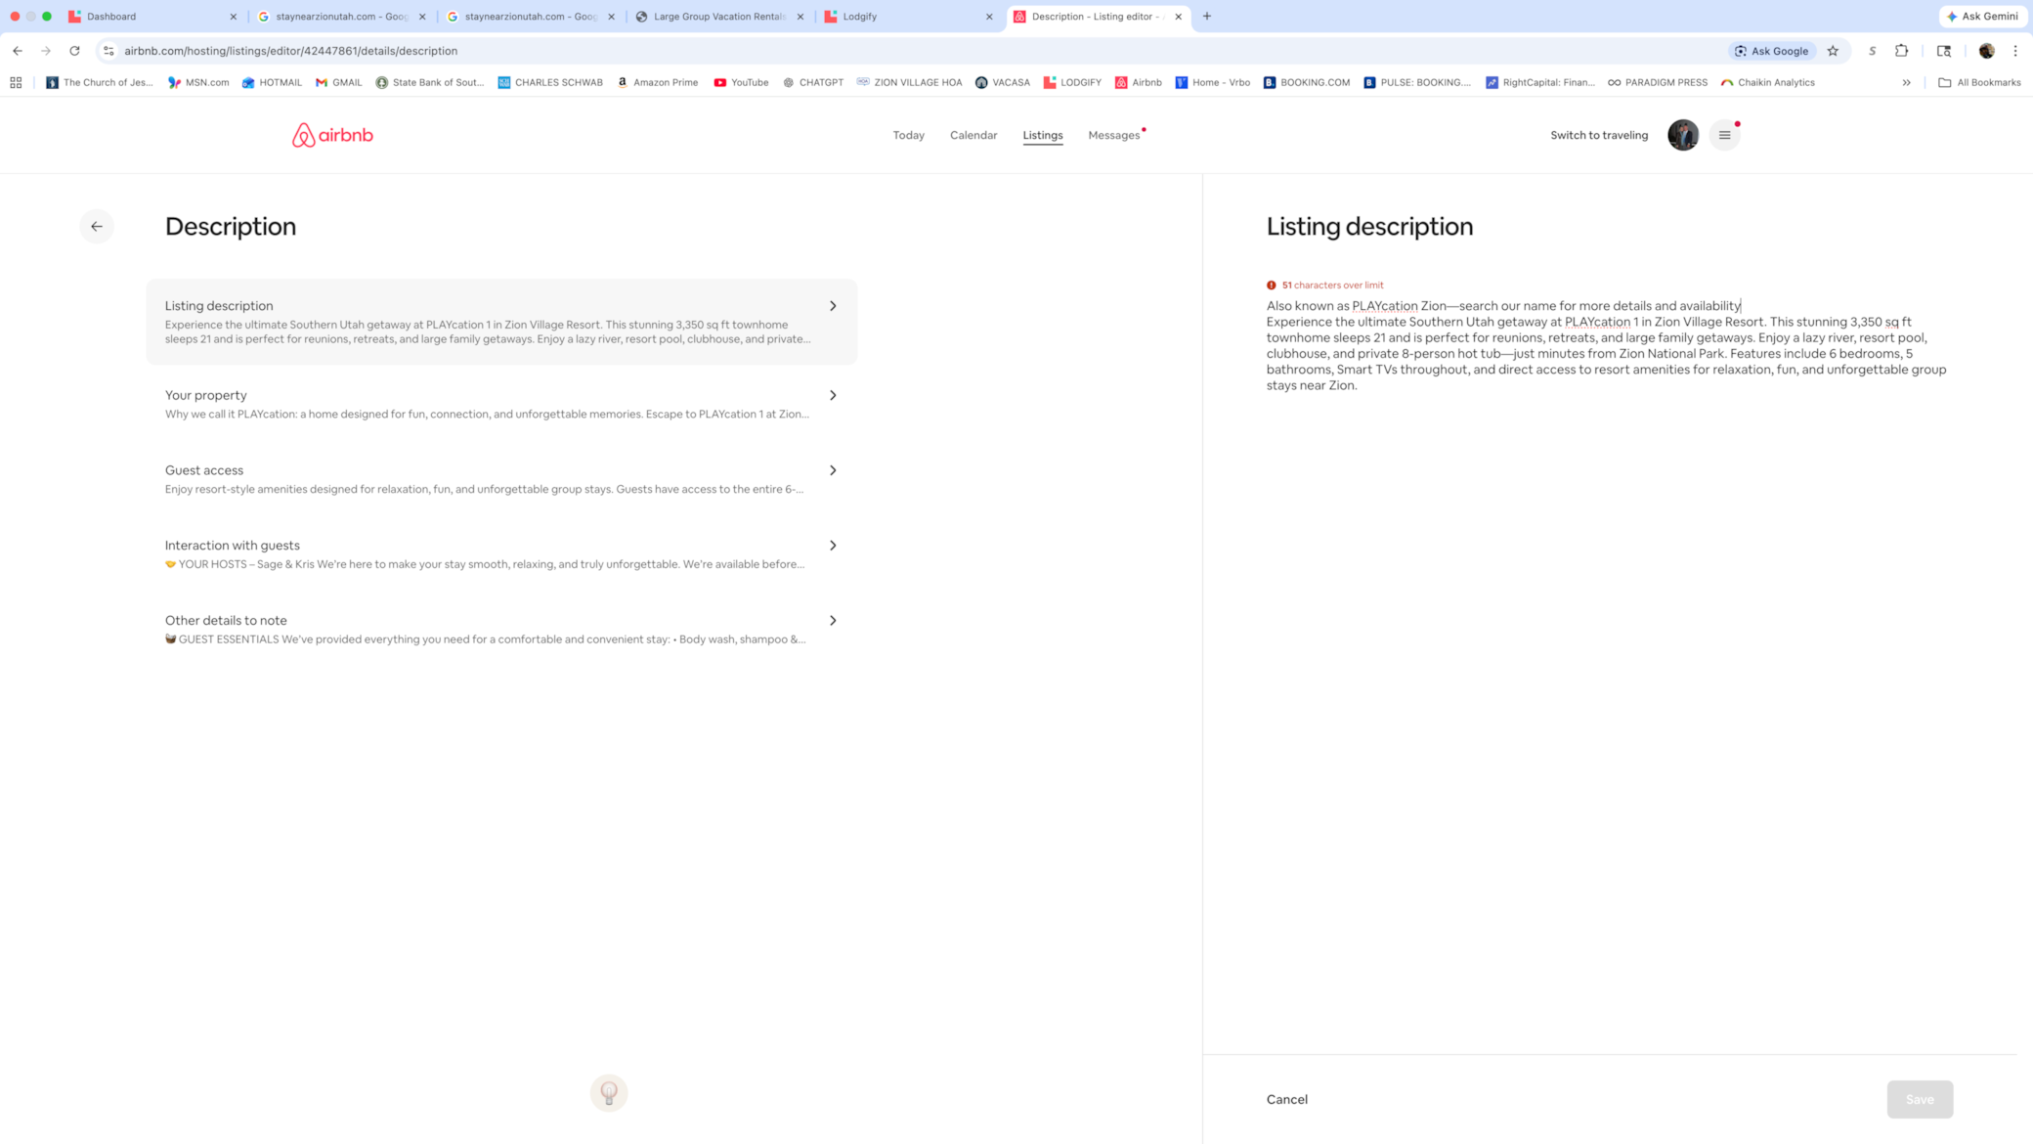Open a new browser tab
The height and width of the screenshot is (1144, 2033).
click(1207, 17)
